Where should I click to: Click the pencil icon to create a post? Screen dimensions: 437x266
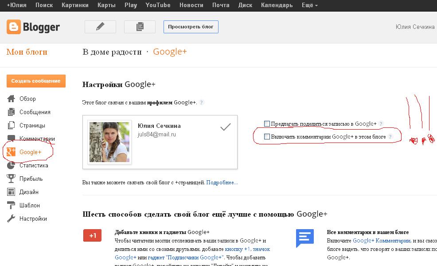(x=100, y=27)
